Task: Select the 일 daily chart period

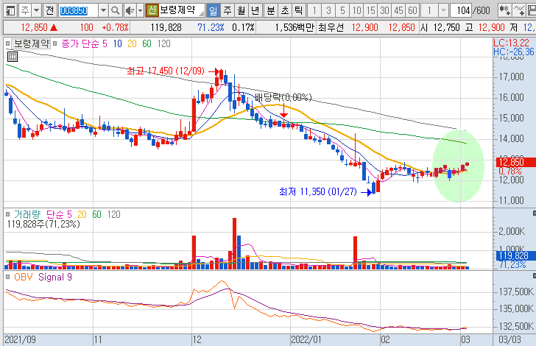Action: pyautogui.click(x=214, y=11)
